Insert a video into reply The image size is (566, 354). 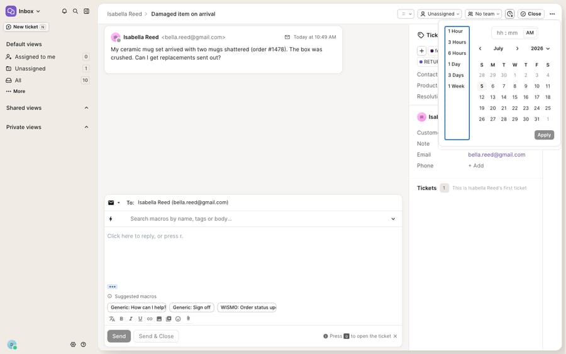pyautogui.click(x=169, y=319)
